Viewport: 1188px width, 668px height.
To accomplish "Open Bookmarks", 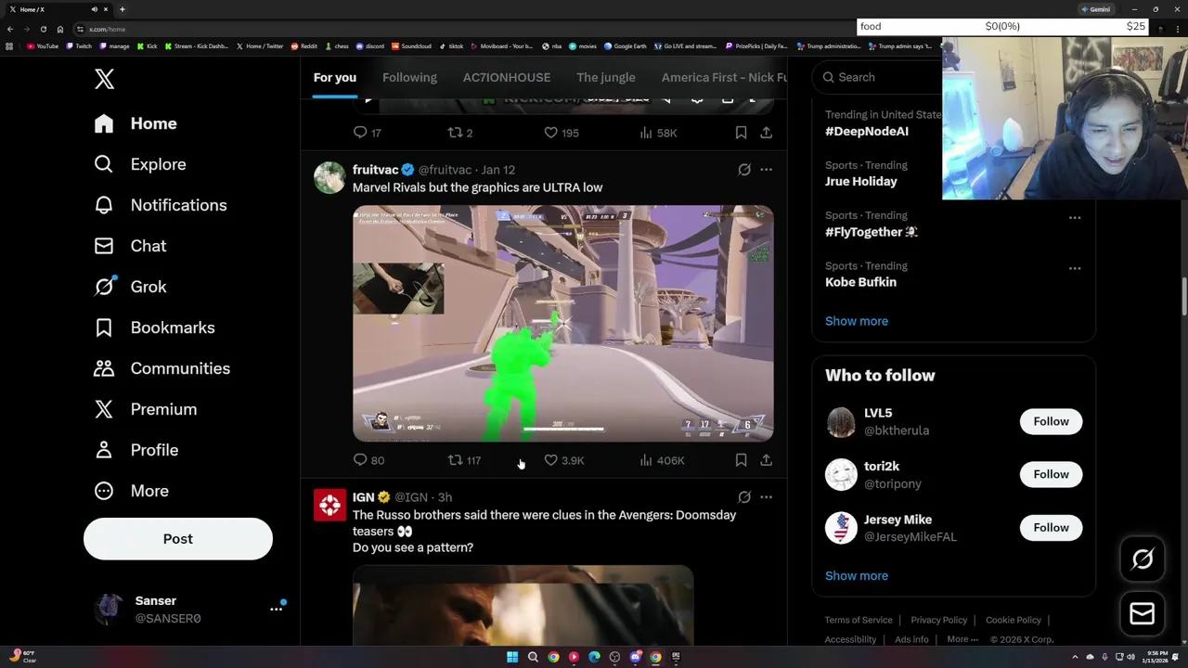I will point(154,328).
